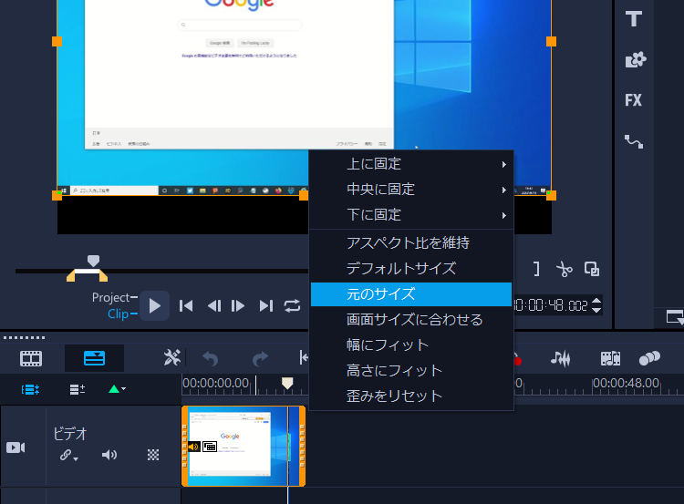Open the green triangle chapter/cue menu
The height and width of the screenshot is (504, 684).
(x=117, y=388)
